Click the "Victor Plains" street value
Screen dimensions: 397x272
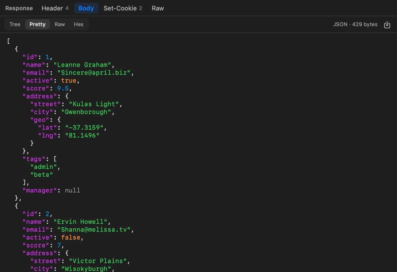pyautogui.click(x=98, y=261)
